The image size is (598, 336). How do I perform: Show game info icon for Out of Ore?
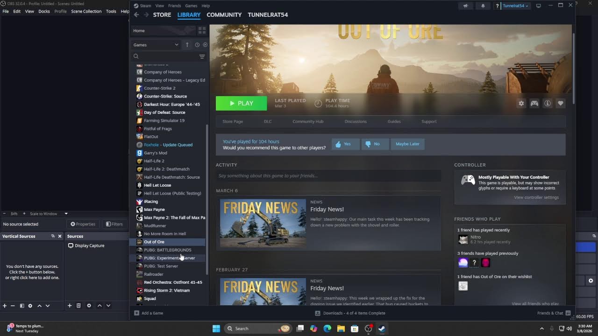(x=547, y=103)
